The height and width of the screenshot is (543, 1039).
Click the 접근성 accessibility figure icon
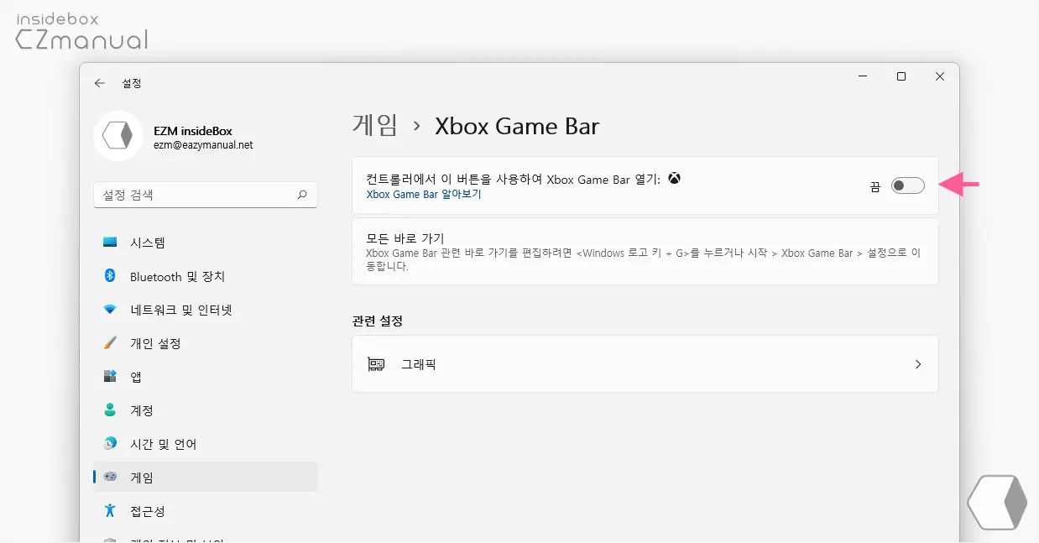click(110, 510)
